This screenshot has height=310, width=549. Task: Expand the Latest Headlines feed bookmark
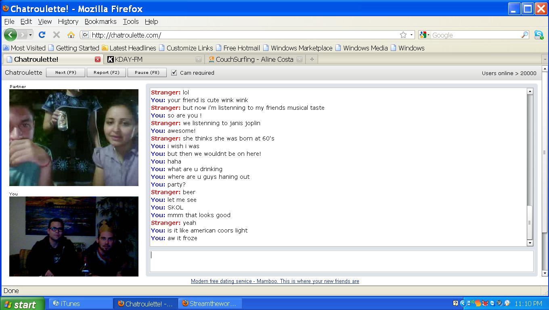point(129,48)
